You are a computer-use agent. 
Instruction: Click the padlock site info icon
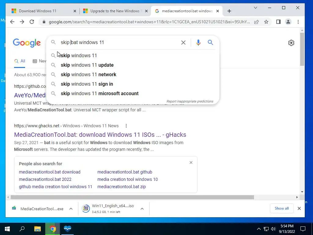44,22
